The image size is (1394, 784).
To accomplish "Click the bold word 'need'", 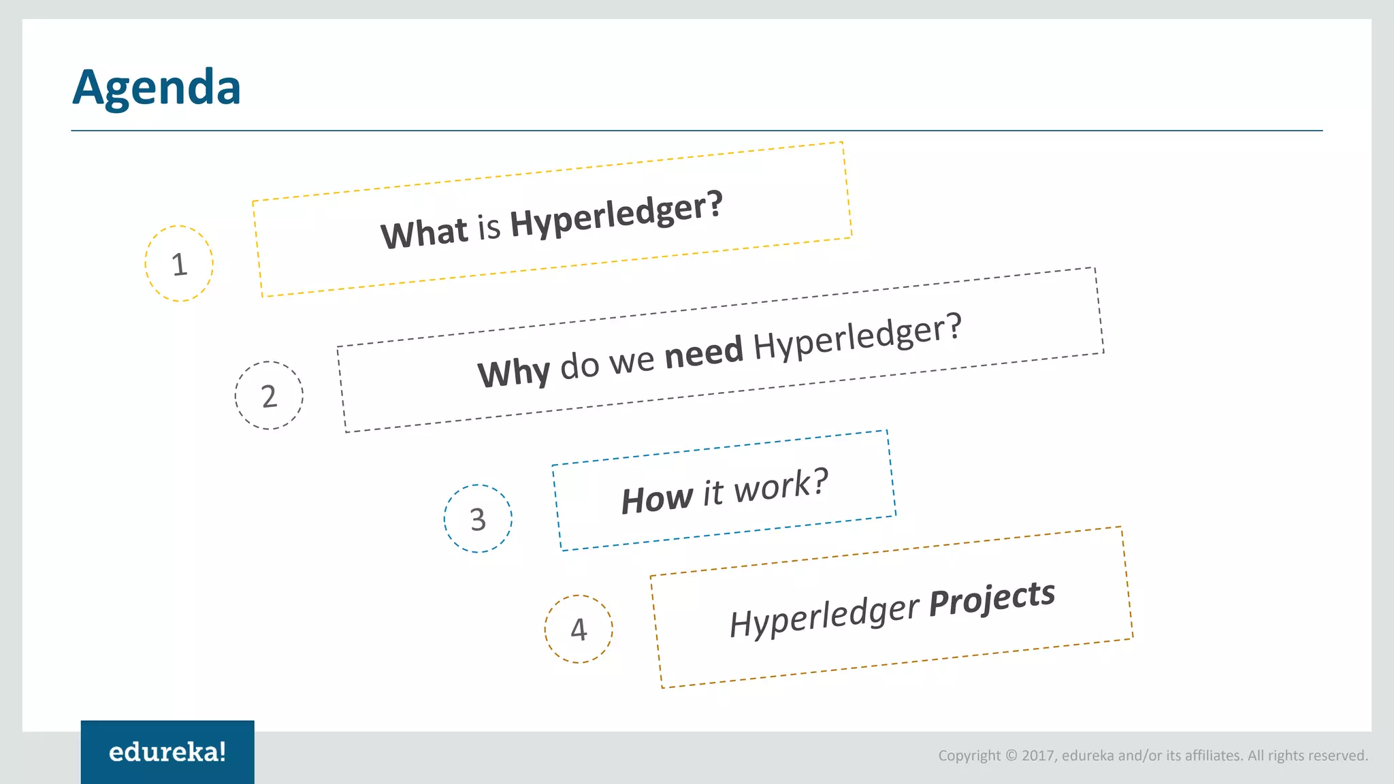I will tap(704, 353).
